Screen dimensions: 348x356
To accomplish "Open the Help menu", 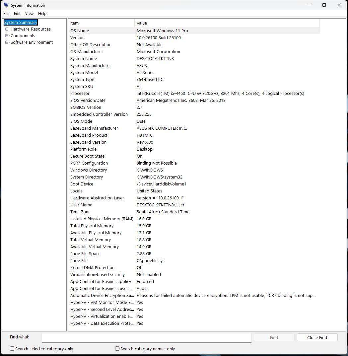I will 42,14.
